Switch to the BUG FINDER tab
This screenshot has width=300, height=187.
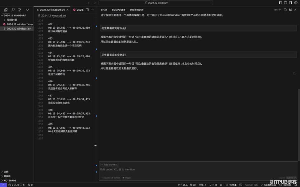(x=137, y=10)
